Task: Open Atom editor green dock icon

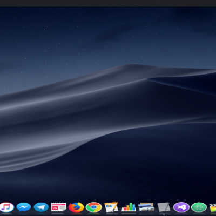Action: coord(199,207)
